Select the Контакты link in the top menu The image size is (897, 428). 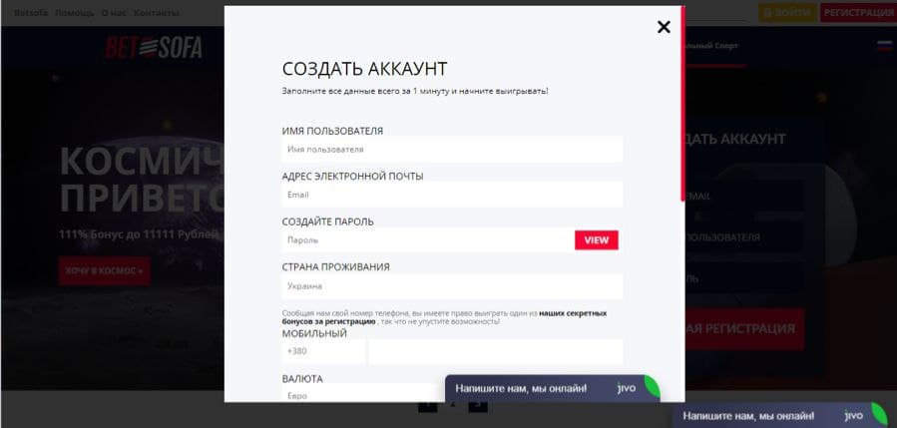[x=156, y=13]
